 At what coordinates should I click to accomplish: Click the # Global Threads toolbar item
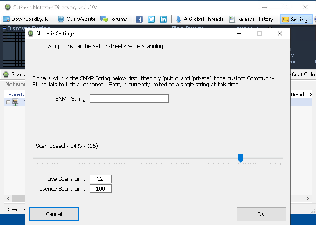200,19
